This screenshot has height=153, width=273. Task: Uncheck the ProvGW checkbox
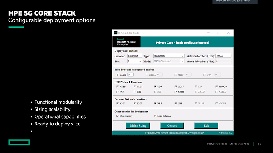tap(217, 86)
